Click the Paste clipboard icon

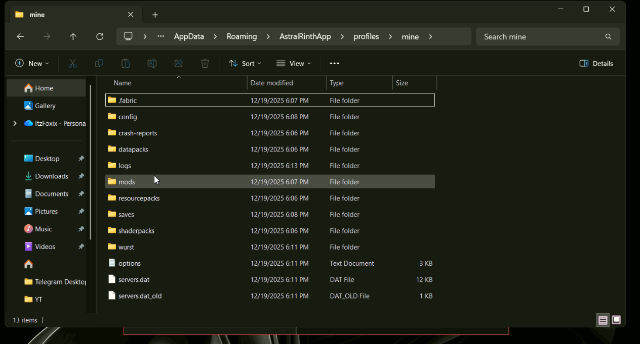(126, 63)
